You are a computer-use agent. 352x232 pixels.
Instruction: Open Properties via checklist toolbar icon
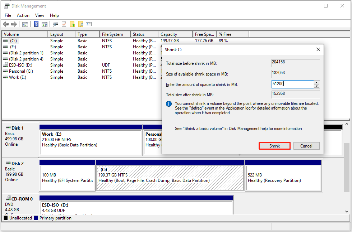pyautogui.click(x=89, y=24)
